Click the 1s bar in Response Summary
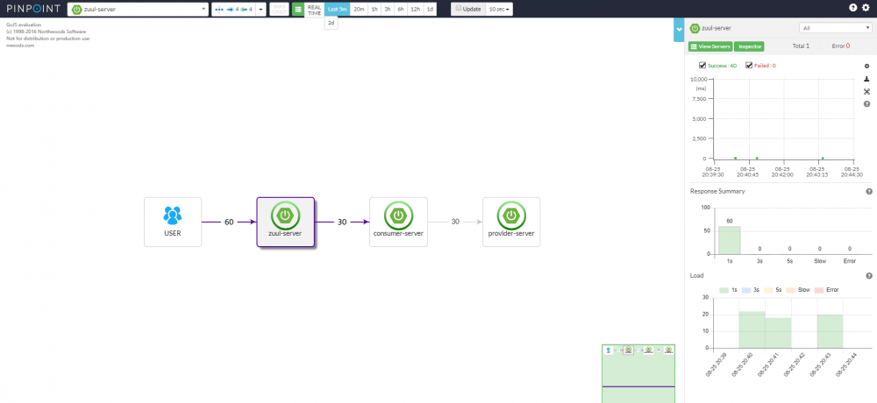Viewport: 877px width, 403px height. coord(730,240)
